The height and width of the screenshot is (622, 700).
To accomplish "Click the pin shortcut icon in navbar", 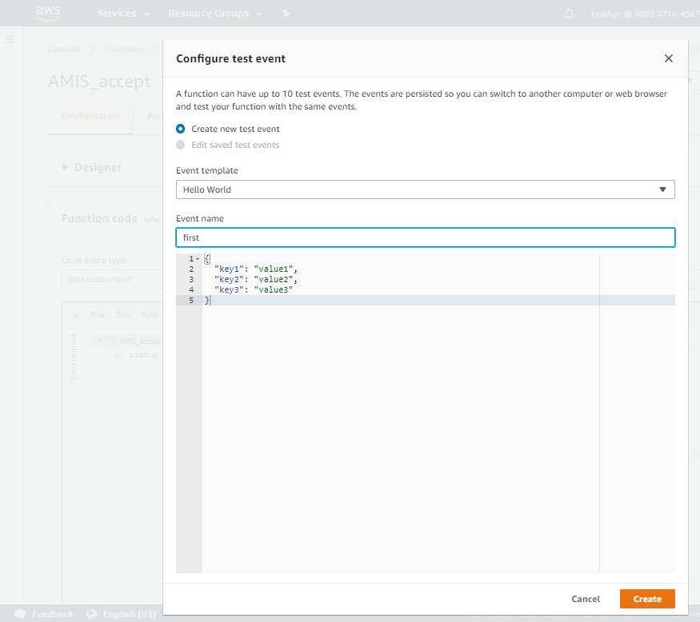I will pos(286,14).
